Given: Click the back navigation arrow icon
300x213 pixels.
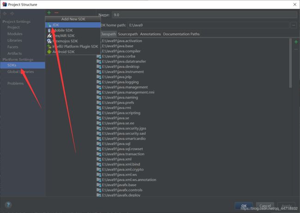Looking at the screenshot, I should [5, 13].
